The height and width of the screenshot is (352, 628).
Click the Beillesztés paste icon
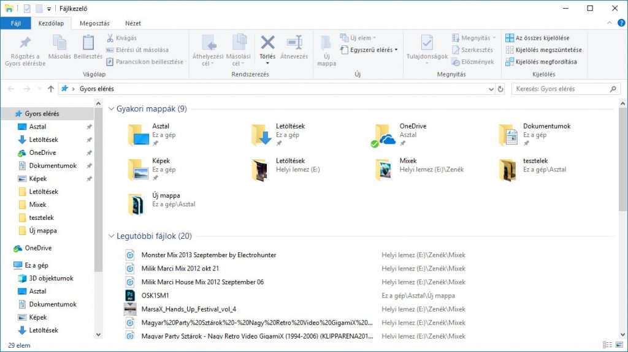88,43
